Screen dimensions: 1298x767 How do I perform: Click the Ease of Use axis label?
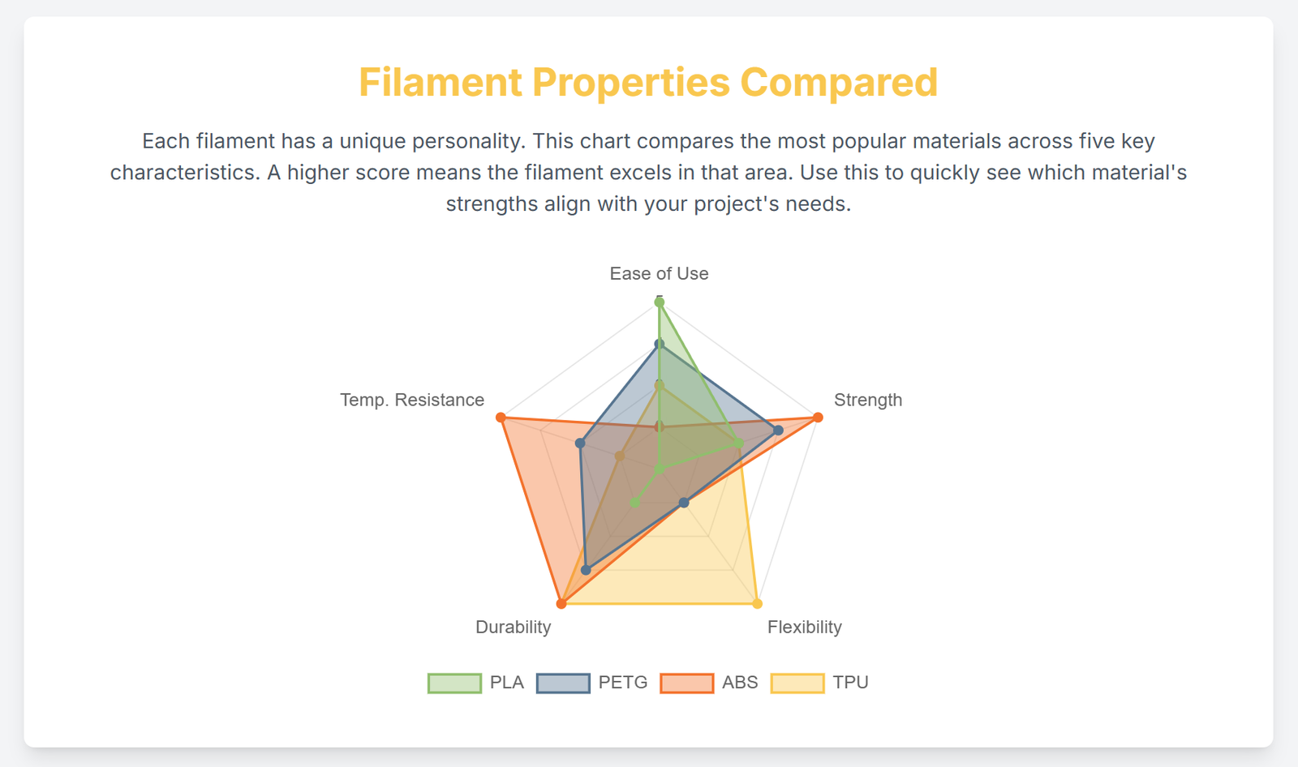[659, 274]
